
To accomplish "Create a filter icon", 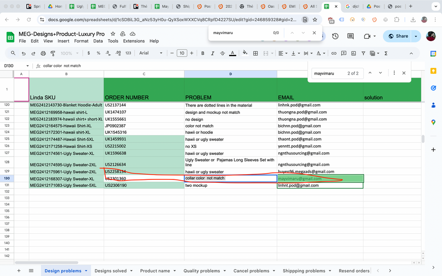I will tap(363, 53).
